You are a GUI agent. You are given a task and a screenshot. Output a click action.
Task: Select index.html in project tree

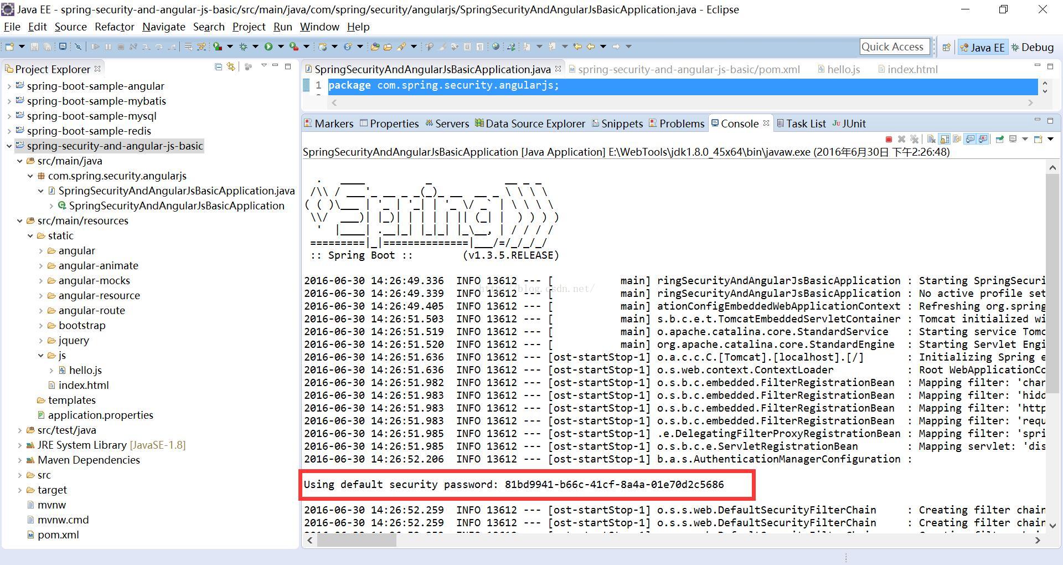[78, 385]
